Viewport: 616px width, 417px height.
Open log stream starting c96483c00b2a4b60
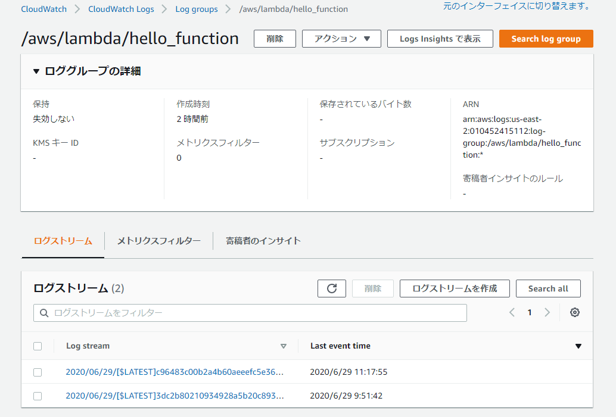[175, 372]
